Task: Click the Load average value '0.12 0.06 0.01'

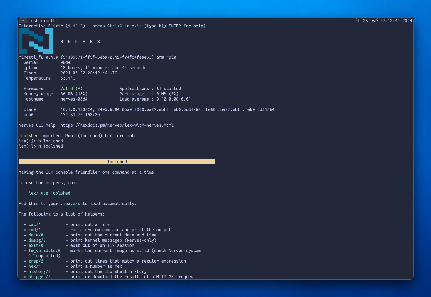Action: coord(174,99)
